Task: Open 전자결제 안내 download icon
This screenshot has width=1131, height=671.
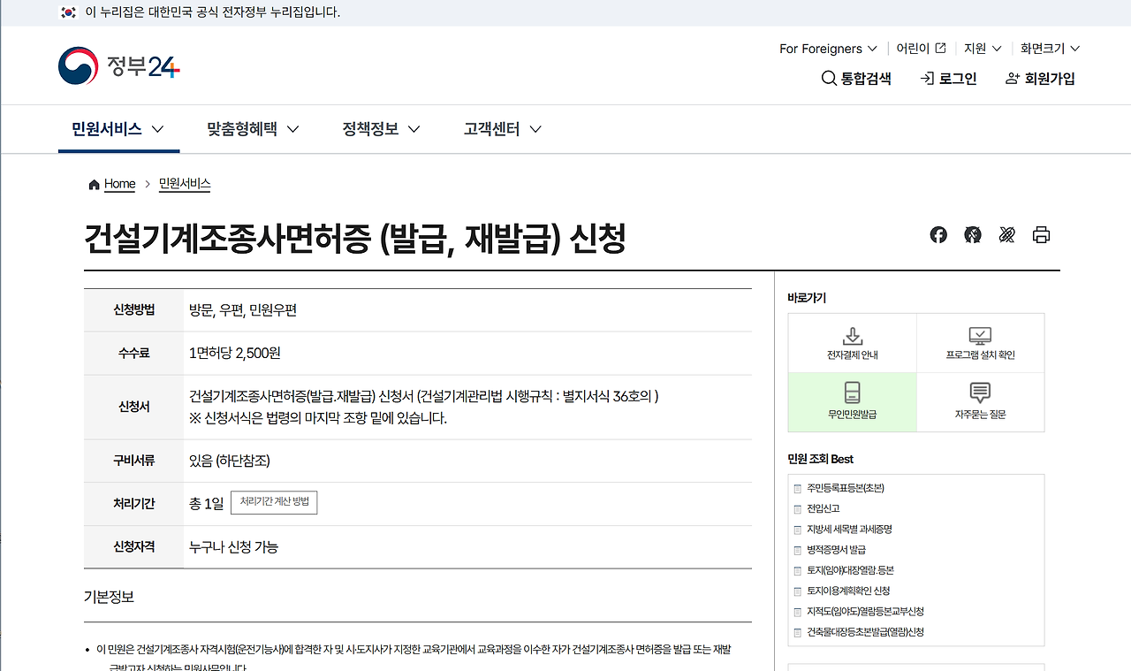Action: point(853,336)
